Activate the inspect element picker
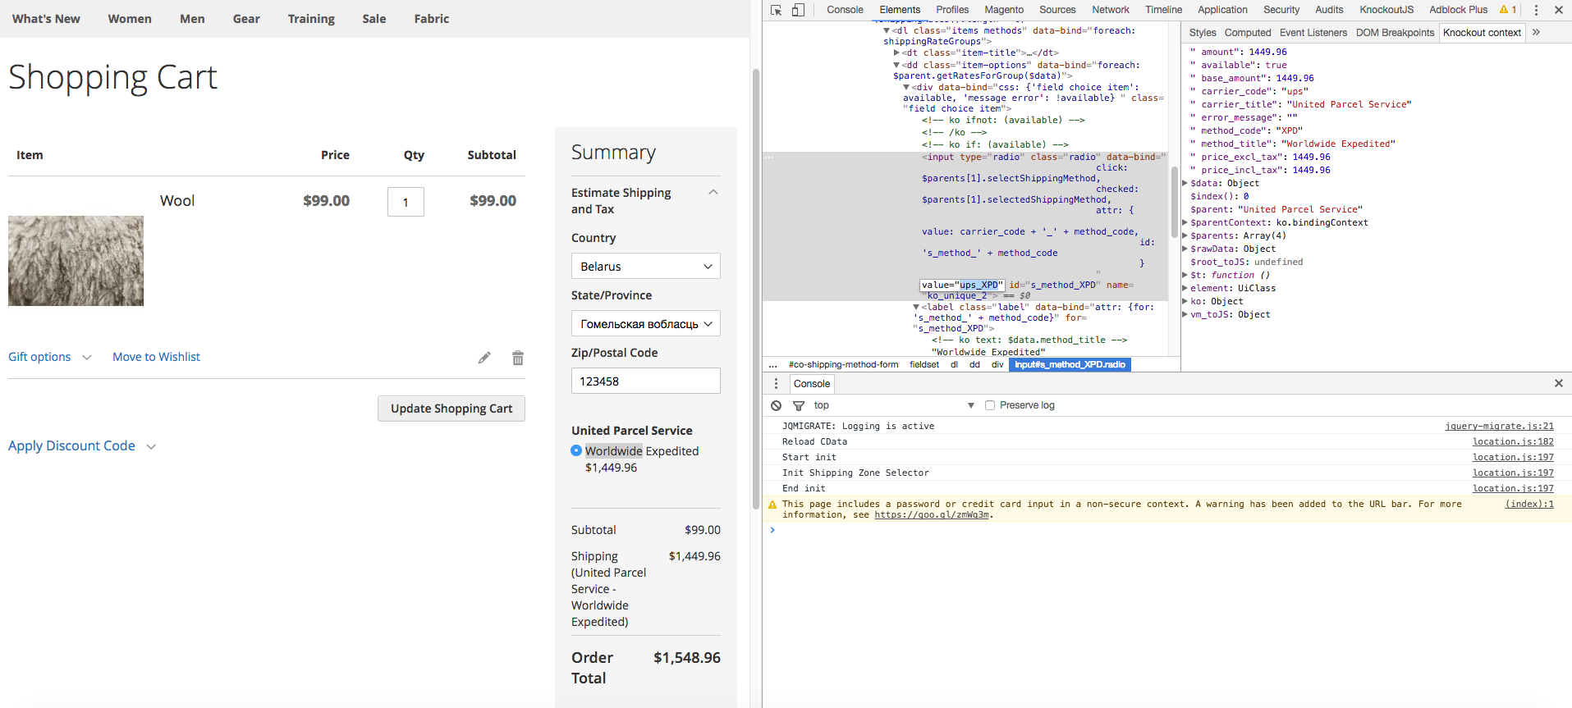1572x708 pixels. [776, 10]
